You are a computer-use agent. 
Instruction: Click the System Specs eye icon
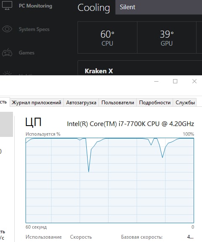7,29
